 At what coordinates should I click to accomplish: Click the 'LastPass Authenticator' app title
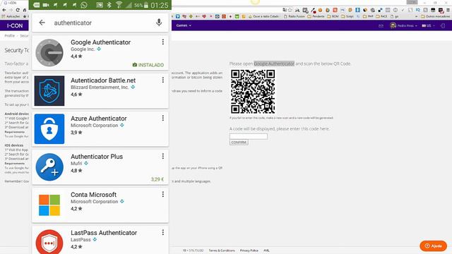[x=104, y=233]
